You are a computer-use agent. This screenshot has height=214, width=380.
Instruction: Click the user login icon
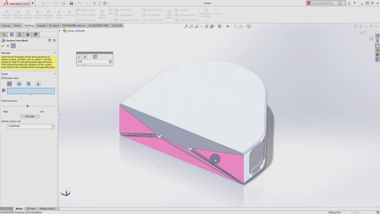point(349,3)
